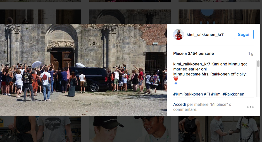Open the bottom-right handshake photo thumbnail
The width and height of the screenshot is (262, 142).
219,129
